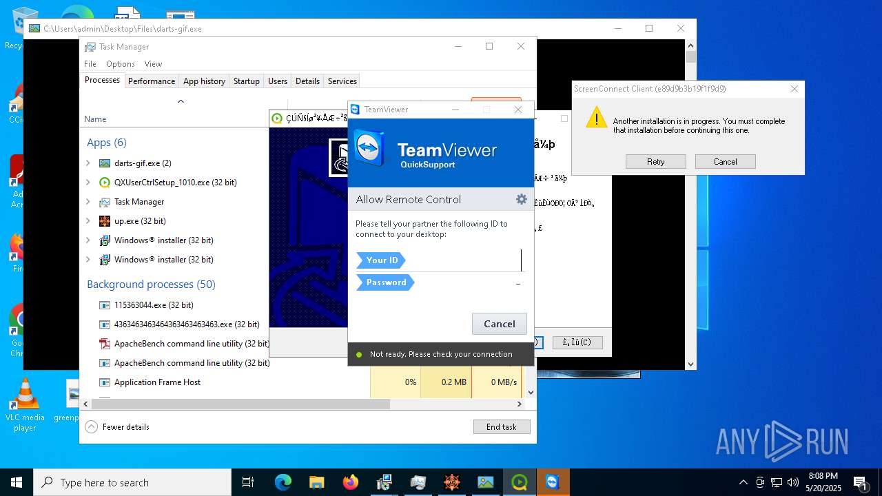Switch to the Details tab
This screenshot has height=496, width=882.
pos(307,81)
